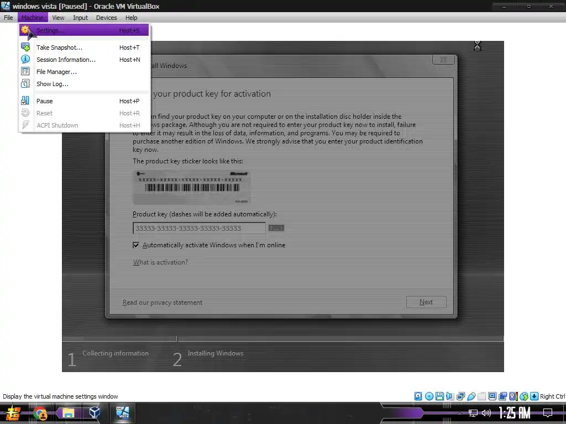Click the floppy disk status icon
This screenshot has height=424, width=566.
coord(439,396)
